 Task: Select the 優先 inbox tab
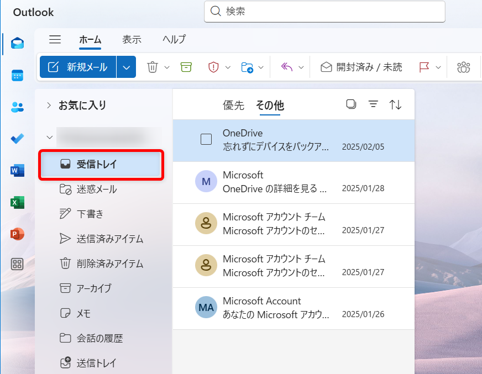click(x=233, y=105)
